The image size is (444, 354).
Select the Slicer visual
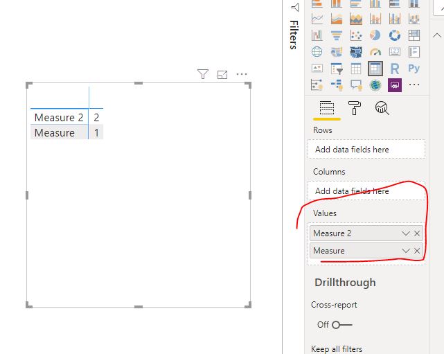tap(337, 69)
